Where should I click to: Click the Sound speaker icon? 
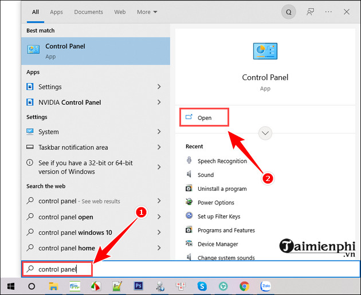[189, 174]
